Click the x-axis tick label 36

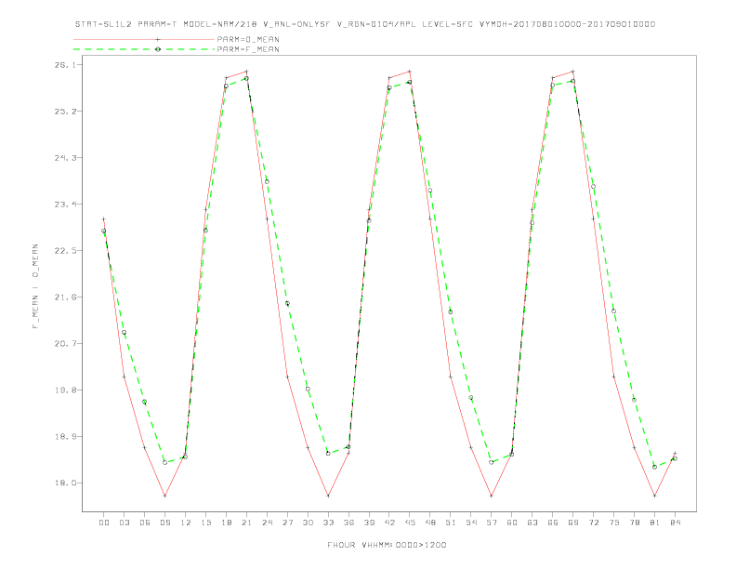(348, 523)
